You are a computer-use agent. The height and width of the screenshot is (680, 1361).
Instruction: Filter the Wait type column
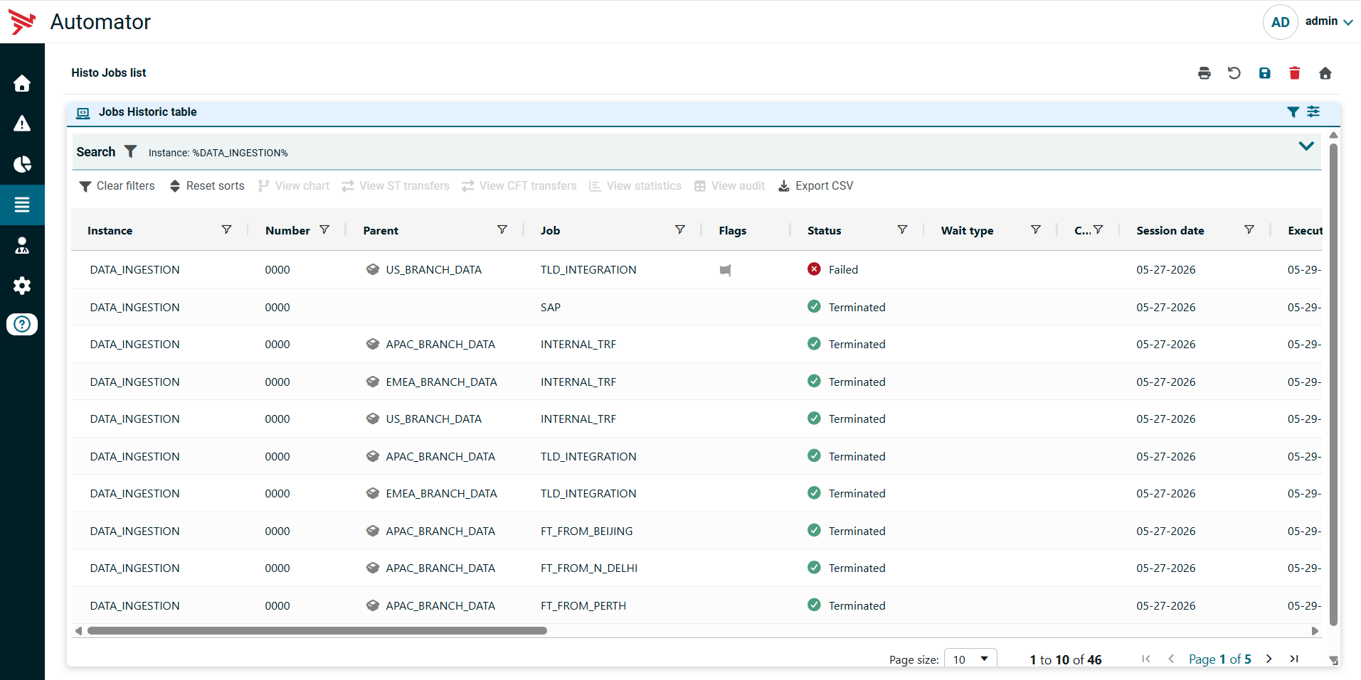tap(1036, 230)
